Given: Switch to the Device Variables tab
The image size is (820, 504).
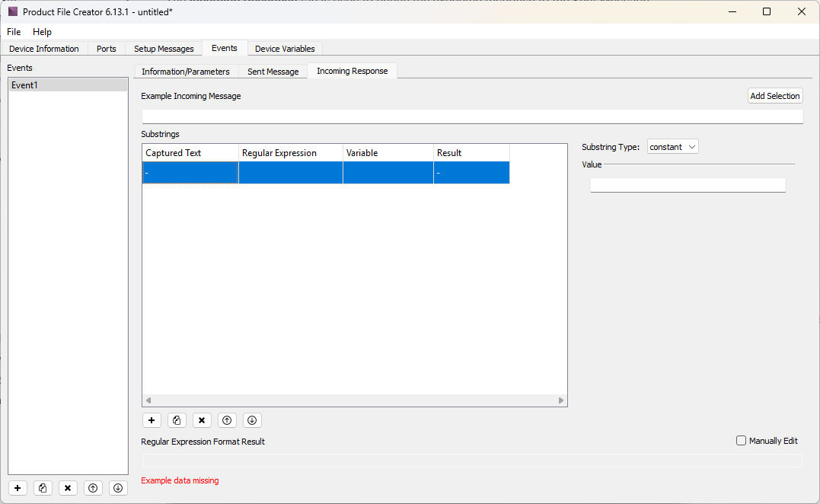Looking at the screenshot, I should 284,49.
